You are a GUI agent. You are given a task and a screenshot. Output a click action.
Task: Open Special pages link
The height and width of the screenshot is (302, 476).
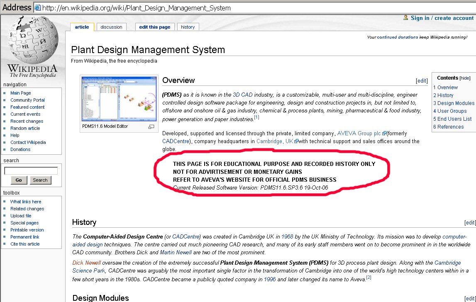(24, 223)
